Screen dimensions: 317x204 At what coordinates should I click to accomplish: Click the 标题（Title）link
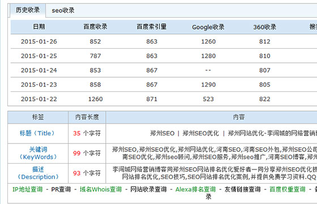click(x=38, y=133)
